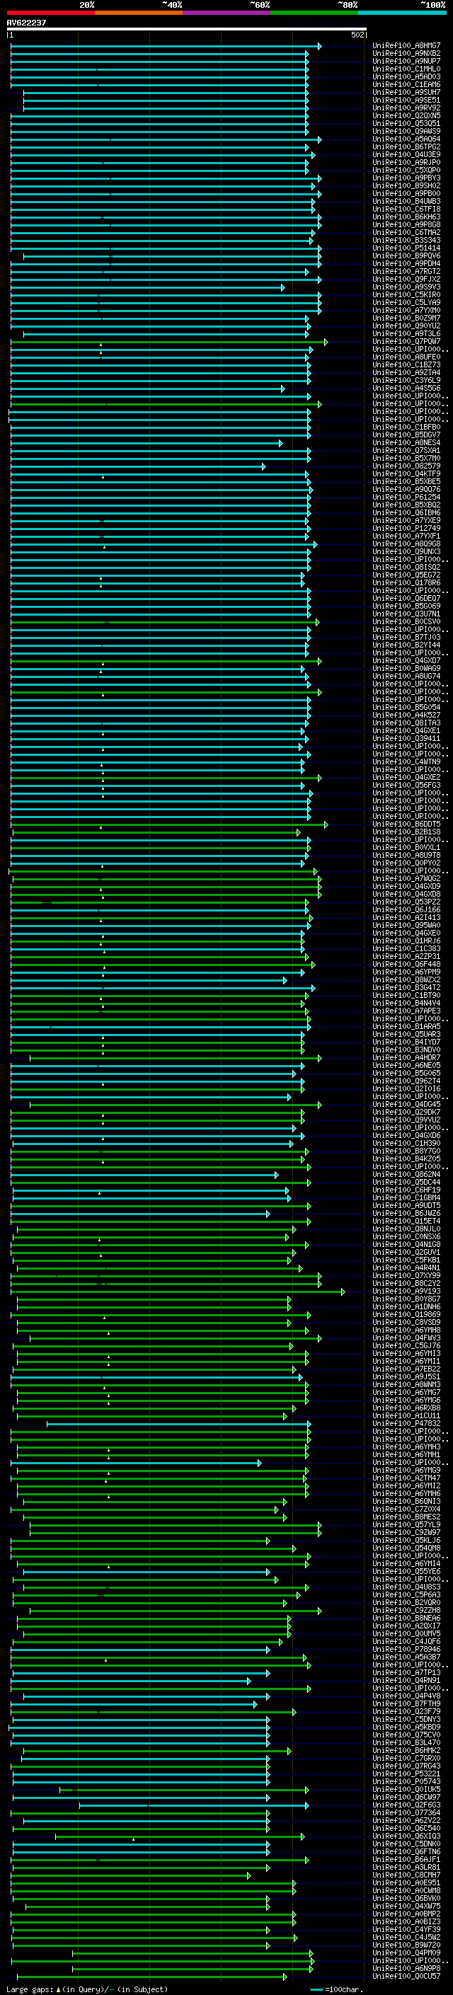Click the UniRef100_A9S9V3 entry
The height and width of the screenshot is (1995, 453).
tap(406, 287)
